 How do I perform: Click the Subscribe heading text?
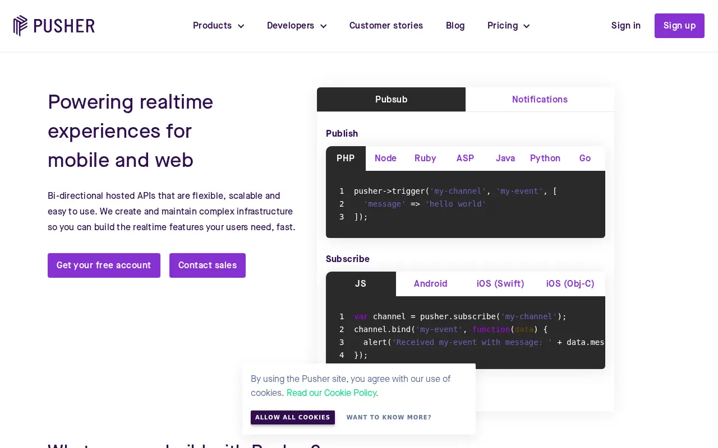(348, 259)
